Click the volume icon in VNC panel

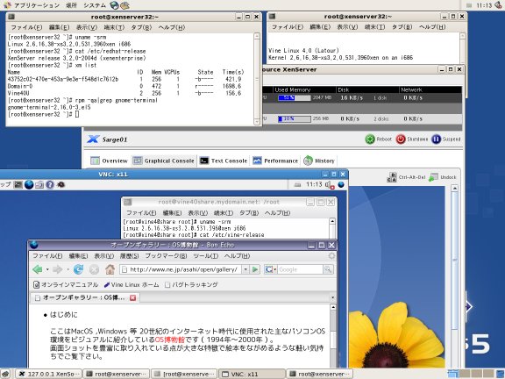[329, 184]
